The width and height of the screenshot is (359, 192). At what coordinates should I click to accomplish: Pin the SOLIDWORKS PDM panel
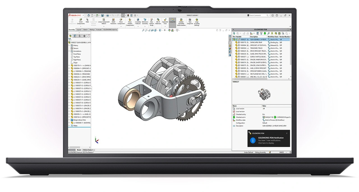pyautogui.click(x=290, y=29)
